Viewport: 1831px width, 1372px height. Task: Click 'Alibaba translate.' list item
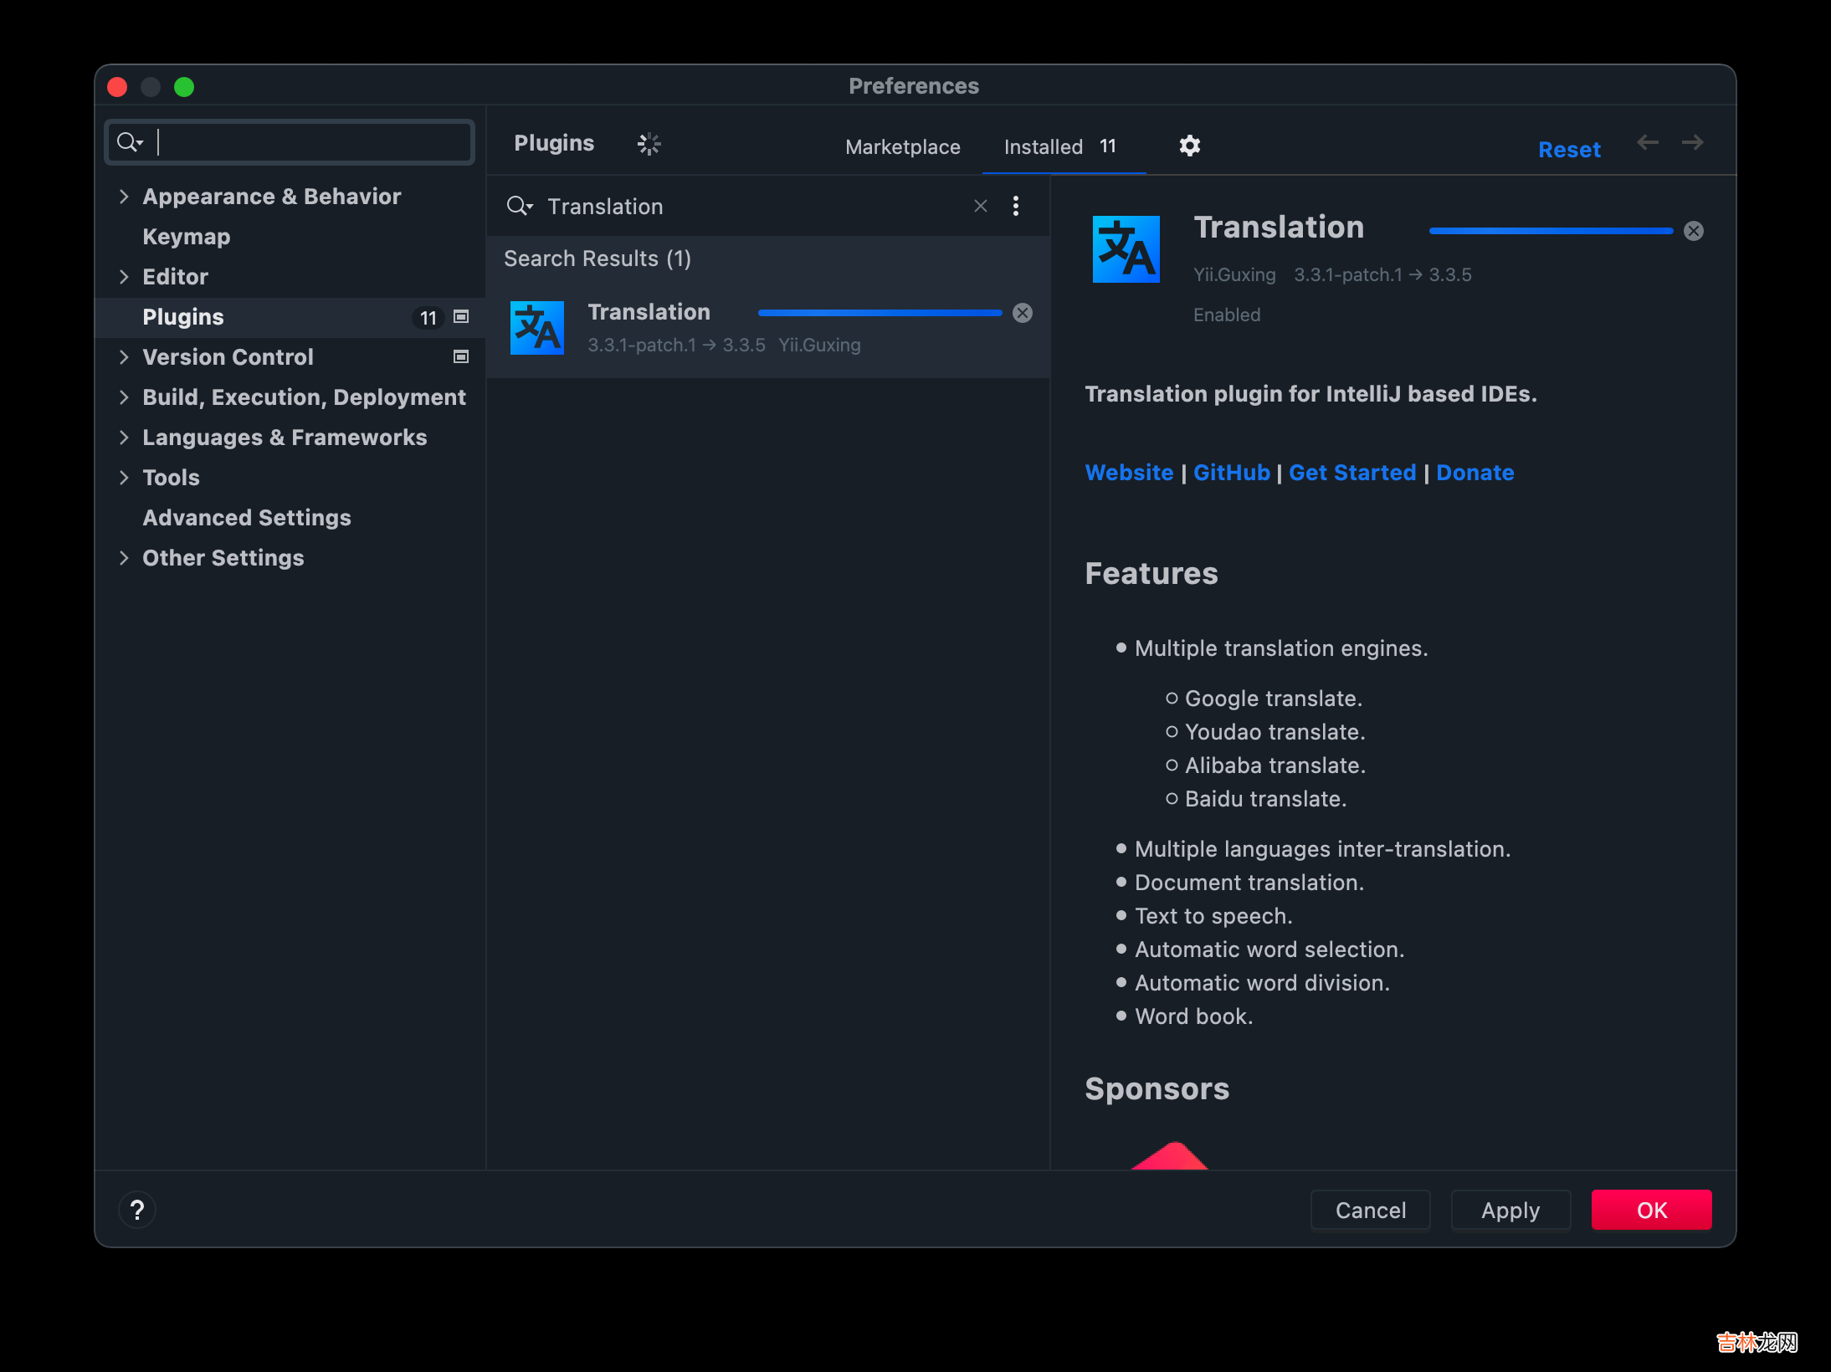point(1275,765)
